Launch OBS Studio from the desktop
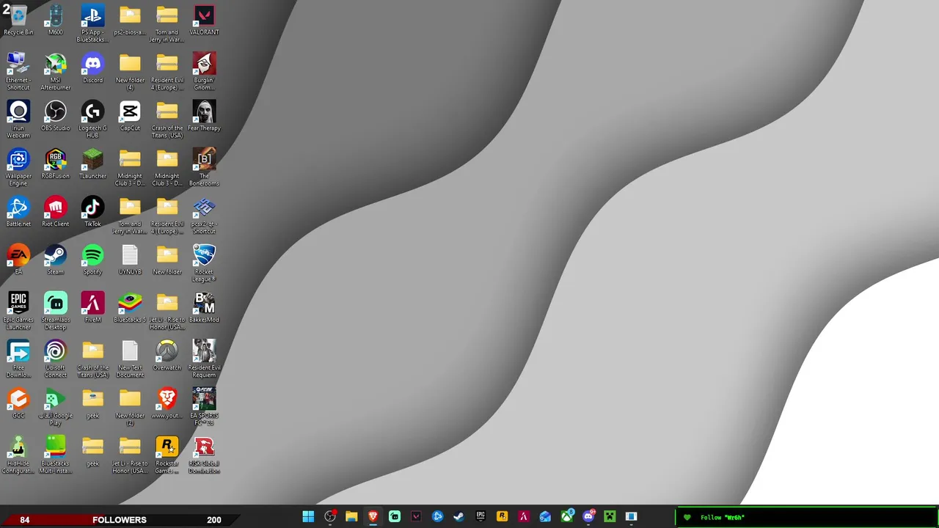The width and height of the screenshot is (939, 528). (x=56, y=111)
